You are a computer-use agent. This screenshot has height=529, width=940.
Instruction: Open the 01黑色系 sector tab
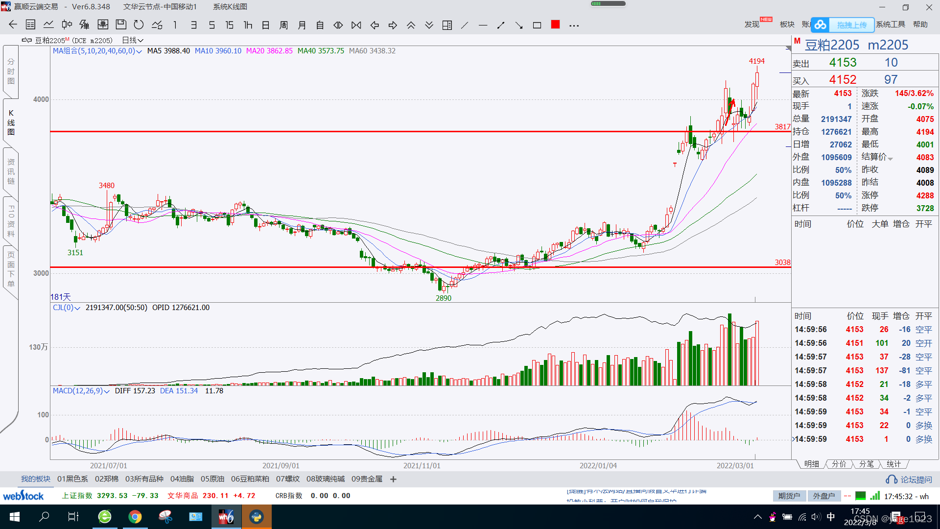[72, 479]
